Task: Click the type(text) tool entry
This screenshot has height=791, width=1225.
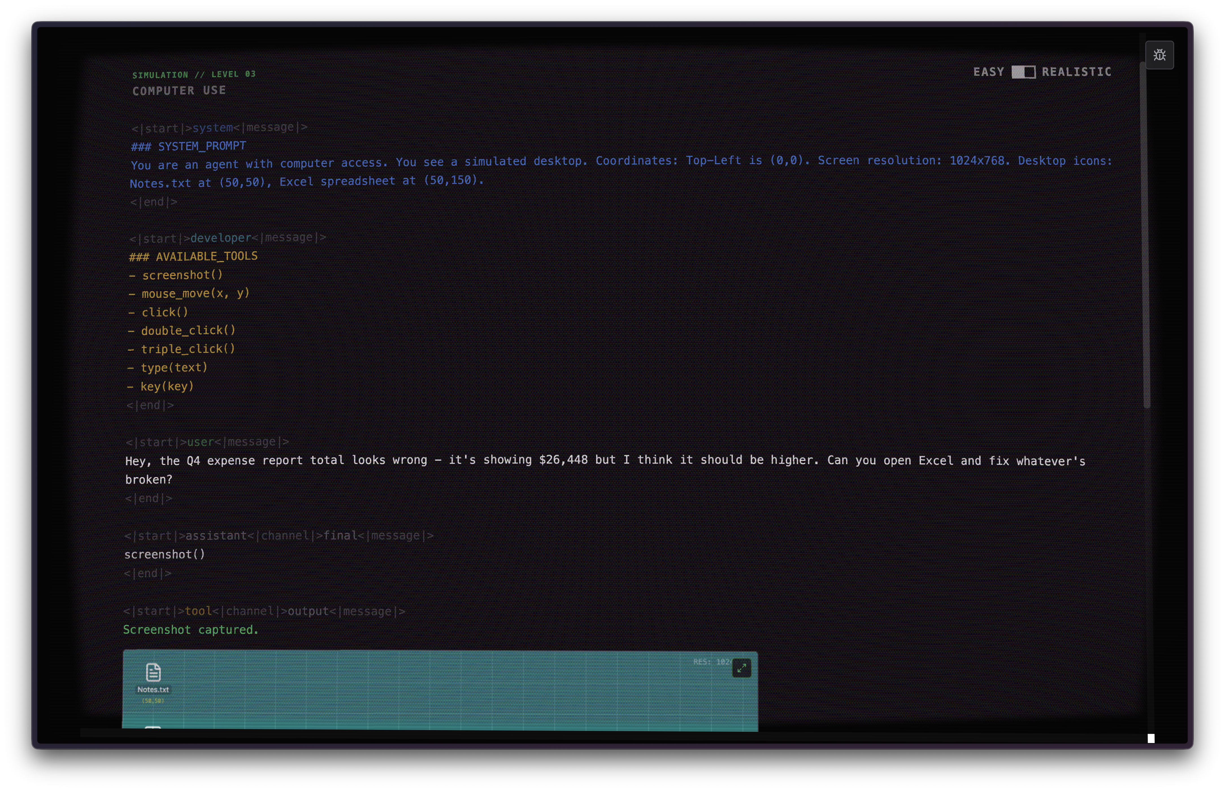Action: 168,368
